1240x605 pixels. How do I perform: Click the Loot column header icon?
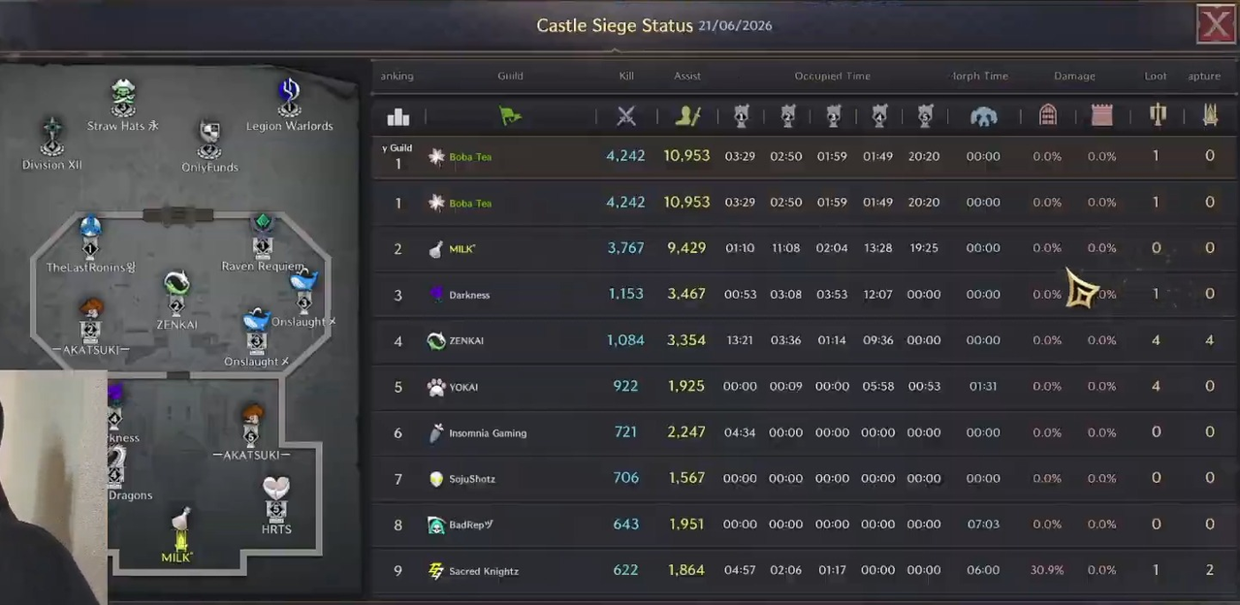[1157, 115]
